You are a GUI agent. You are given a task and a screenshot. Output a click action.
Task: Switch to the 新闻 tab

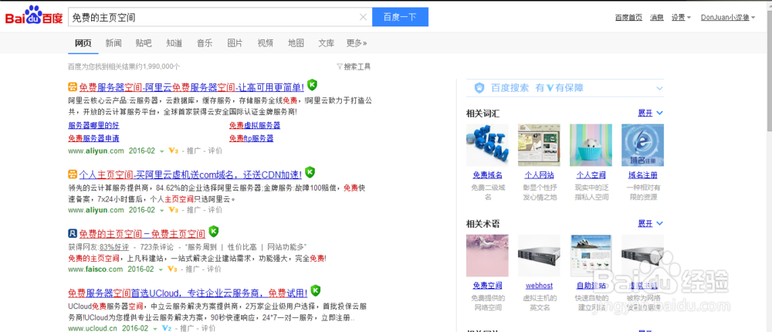[x=113, y=43]
